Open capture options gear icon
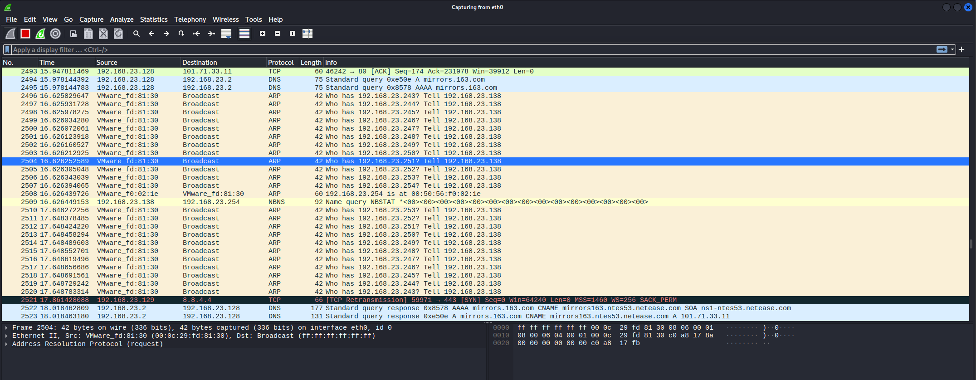The width and height of the screenshot is (976, 380). 55,34
